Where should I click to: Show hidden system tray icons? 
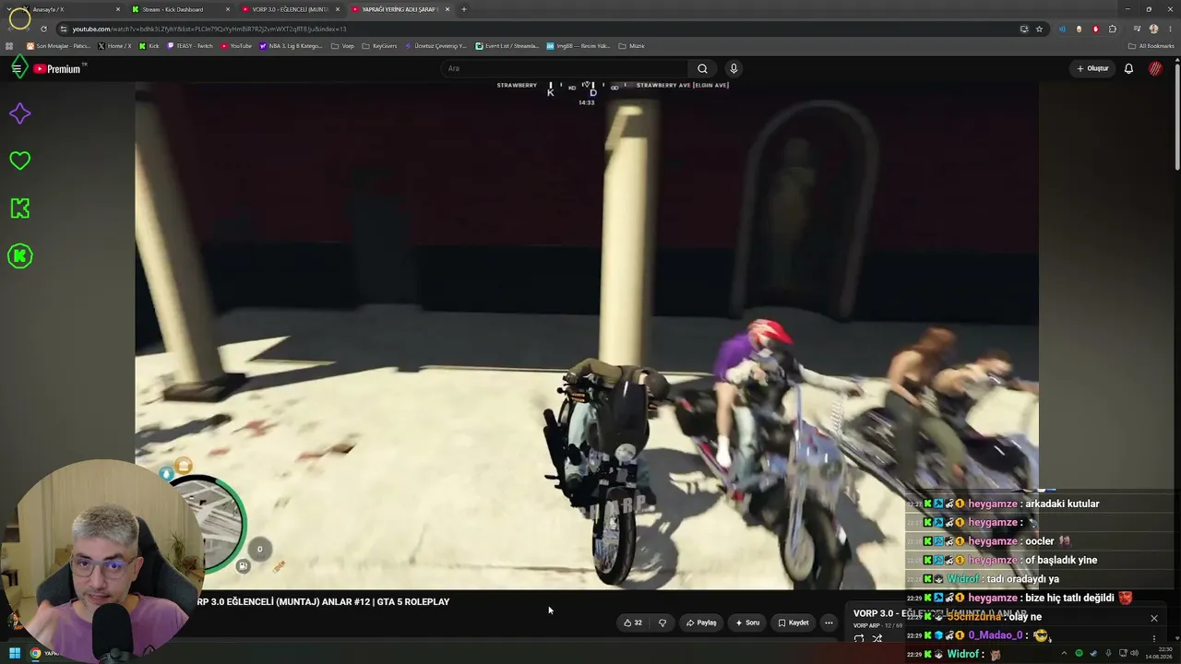[x=1064, y=654]
